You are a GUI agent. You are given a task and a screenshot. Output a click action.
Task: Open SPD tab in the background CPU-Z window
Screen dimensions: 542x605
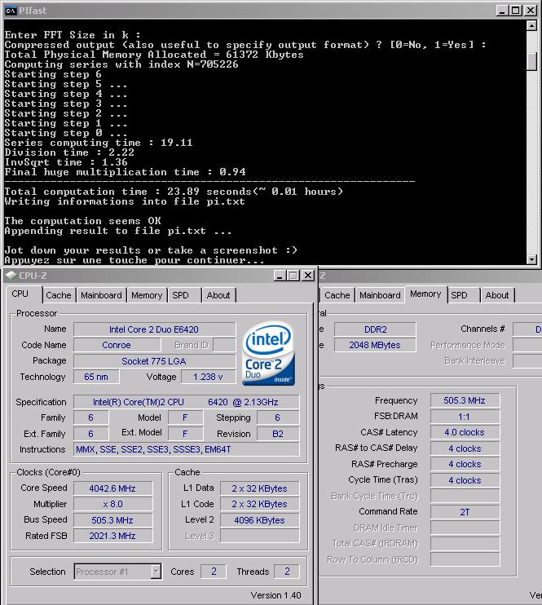click(x=459, y=295)
